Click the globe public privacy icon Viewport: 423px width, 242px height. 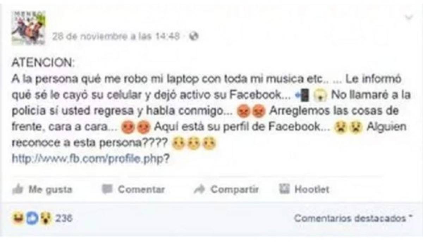194,36
